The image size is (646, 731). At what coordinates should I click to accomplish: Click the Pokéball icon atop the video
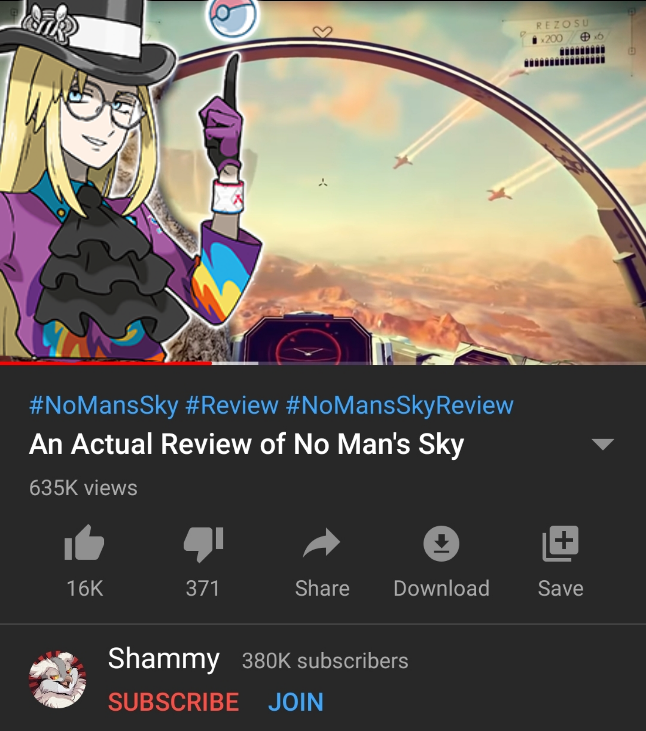click(x=233, y=16)
